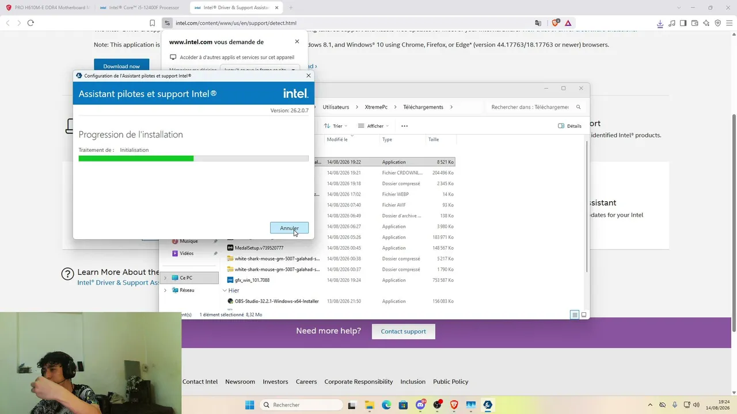Open the Explorer three-dots more options menu
This screenshot has width=737, height=414.
pyautogui.click(x=404, y=126)
